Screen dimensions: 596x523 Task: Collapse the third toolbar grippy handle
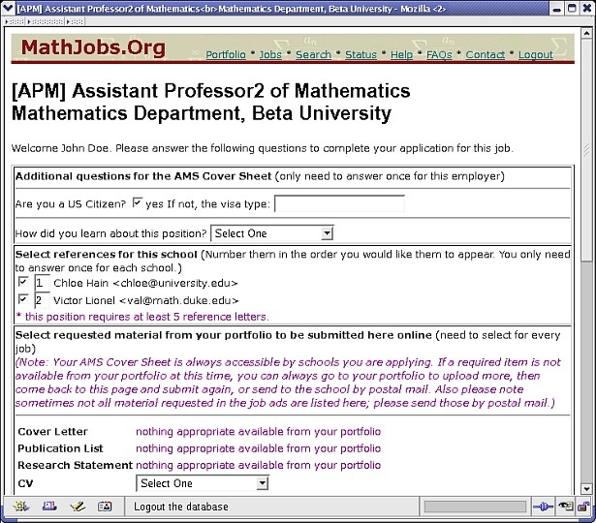point(75,21)
